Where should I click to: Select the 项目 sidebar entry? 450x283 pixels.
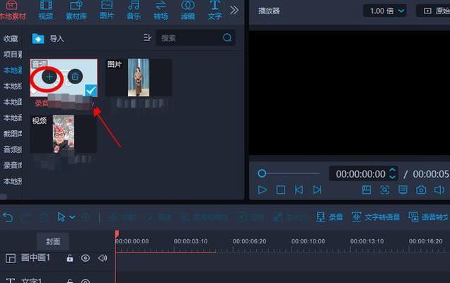[x=12, y=54]
